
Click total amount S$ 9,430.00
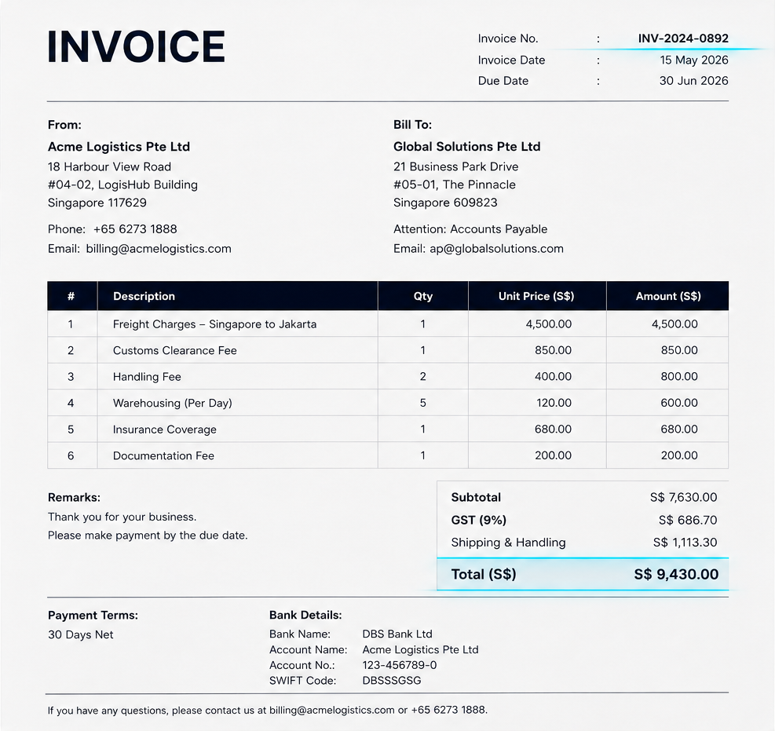pyautogui.click(x=676, y=574)
